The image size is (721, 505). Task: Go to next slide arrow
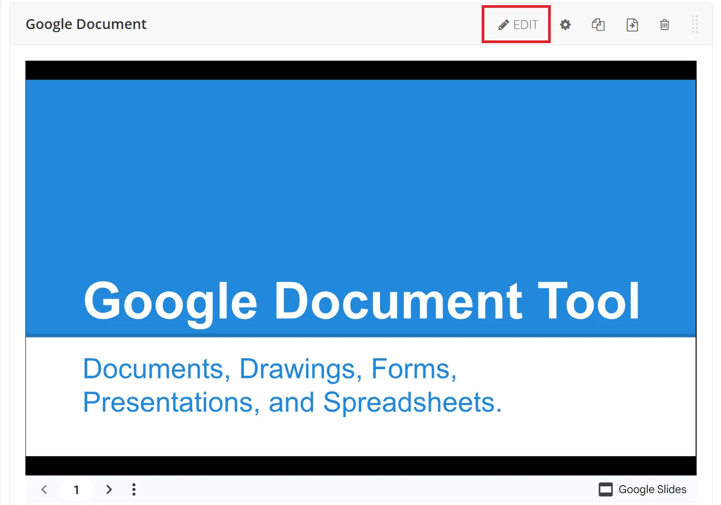pos(109,489)
